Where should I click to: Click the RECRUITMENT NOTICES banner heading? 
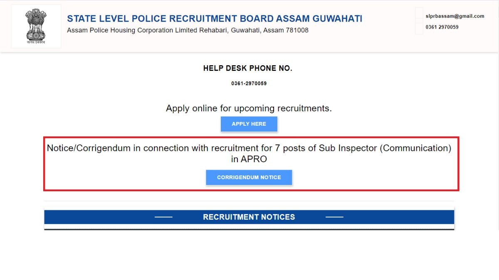[x=249, y=217]
